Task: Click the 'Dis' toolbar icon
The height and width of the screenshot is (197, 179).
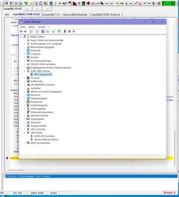Action: (111, 3)
